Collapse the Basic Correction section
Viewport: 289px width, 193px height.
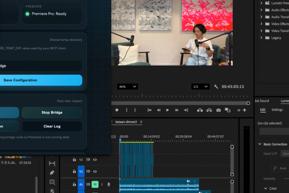[x=260, y=144]
